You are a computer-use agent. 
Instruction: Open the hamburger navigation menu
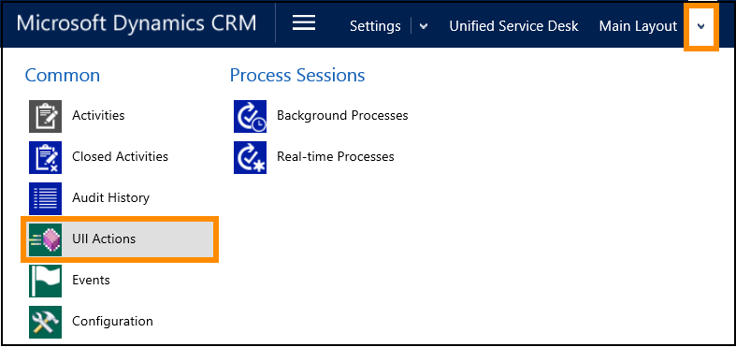point(304,22)
